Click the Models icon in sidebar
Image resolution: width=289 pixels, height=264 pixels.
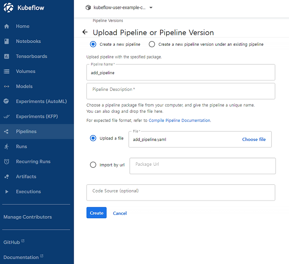7,86
